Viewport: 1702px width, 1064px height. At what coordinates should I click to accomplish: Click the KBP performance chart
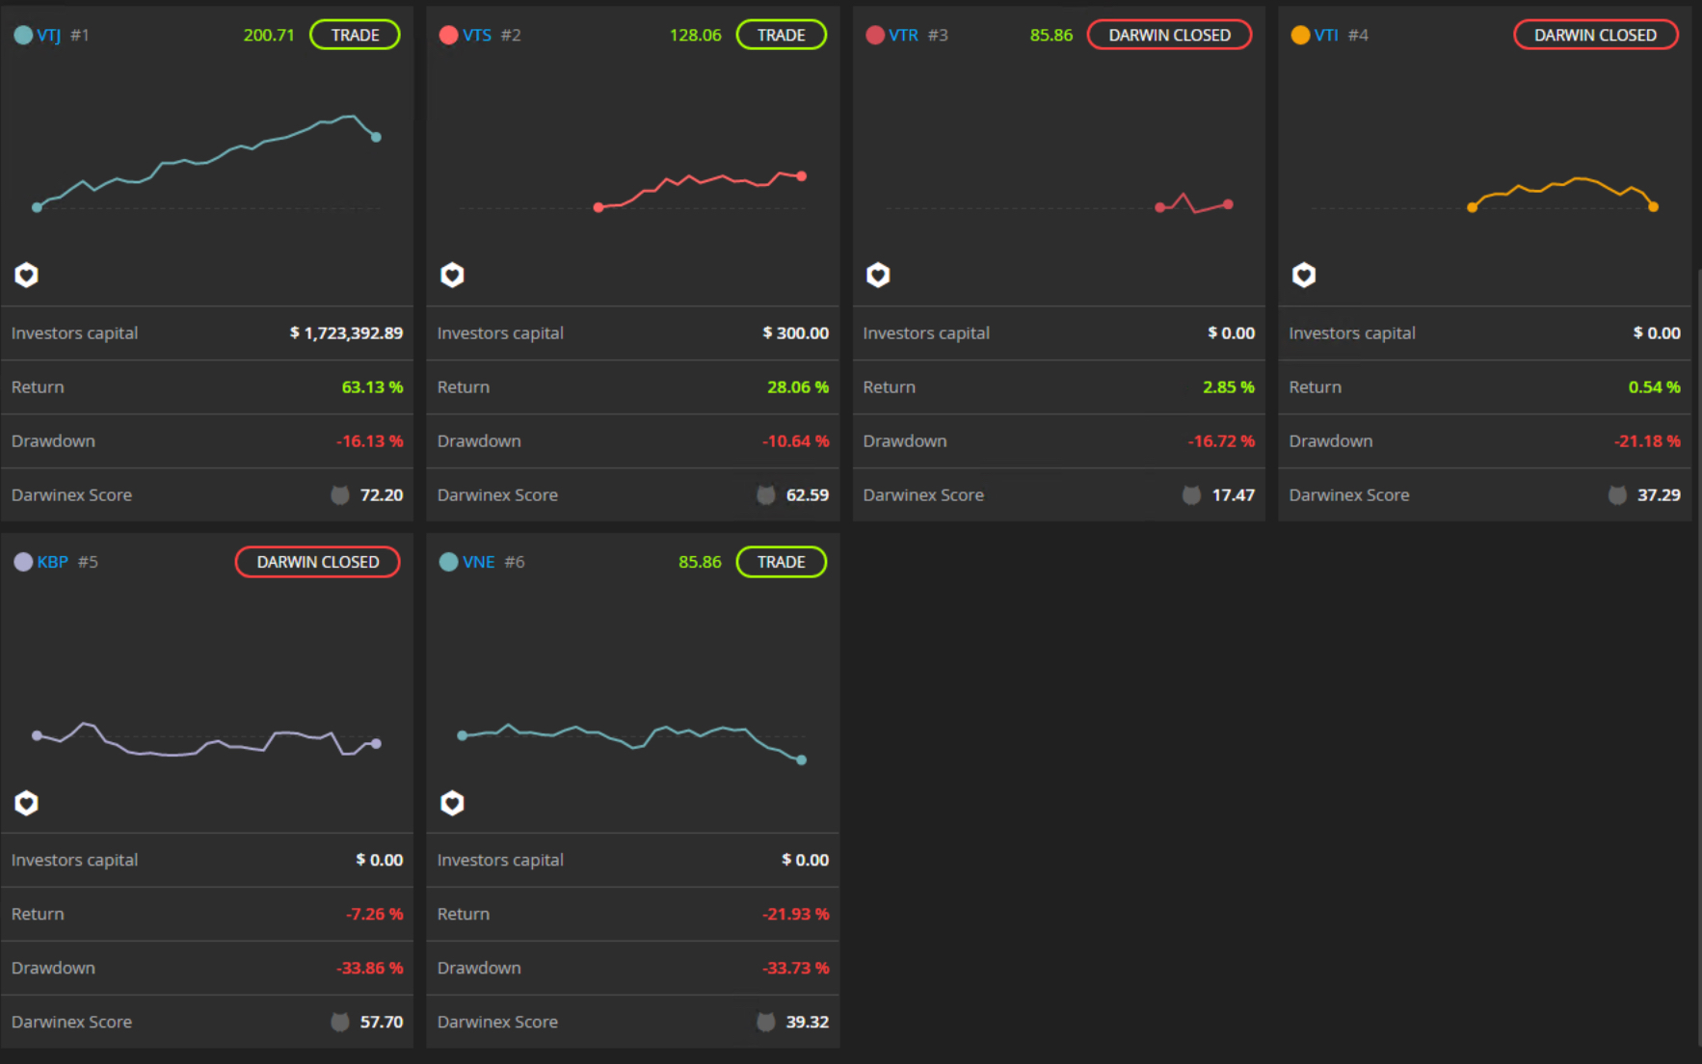coord(206,739)
